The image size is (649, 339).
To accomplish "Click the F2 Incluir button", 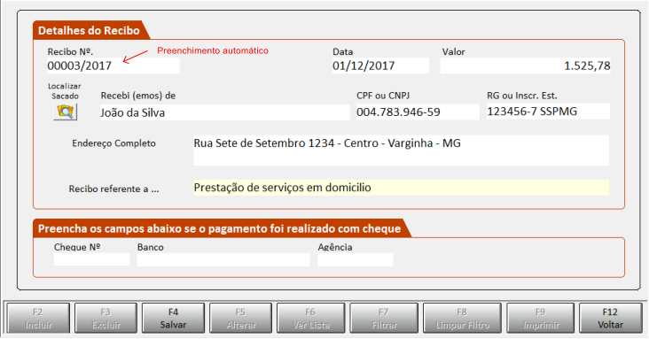I will (x=38, y=318).
